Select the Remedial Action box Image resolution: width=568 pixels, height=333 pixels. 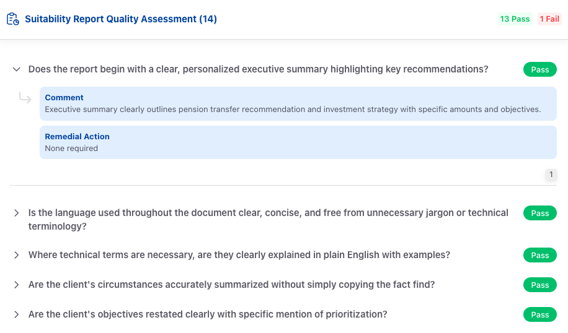pos(298,142)
